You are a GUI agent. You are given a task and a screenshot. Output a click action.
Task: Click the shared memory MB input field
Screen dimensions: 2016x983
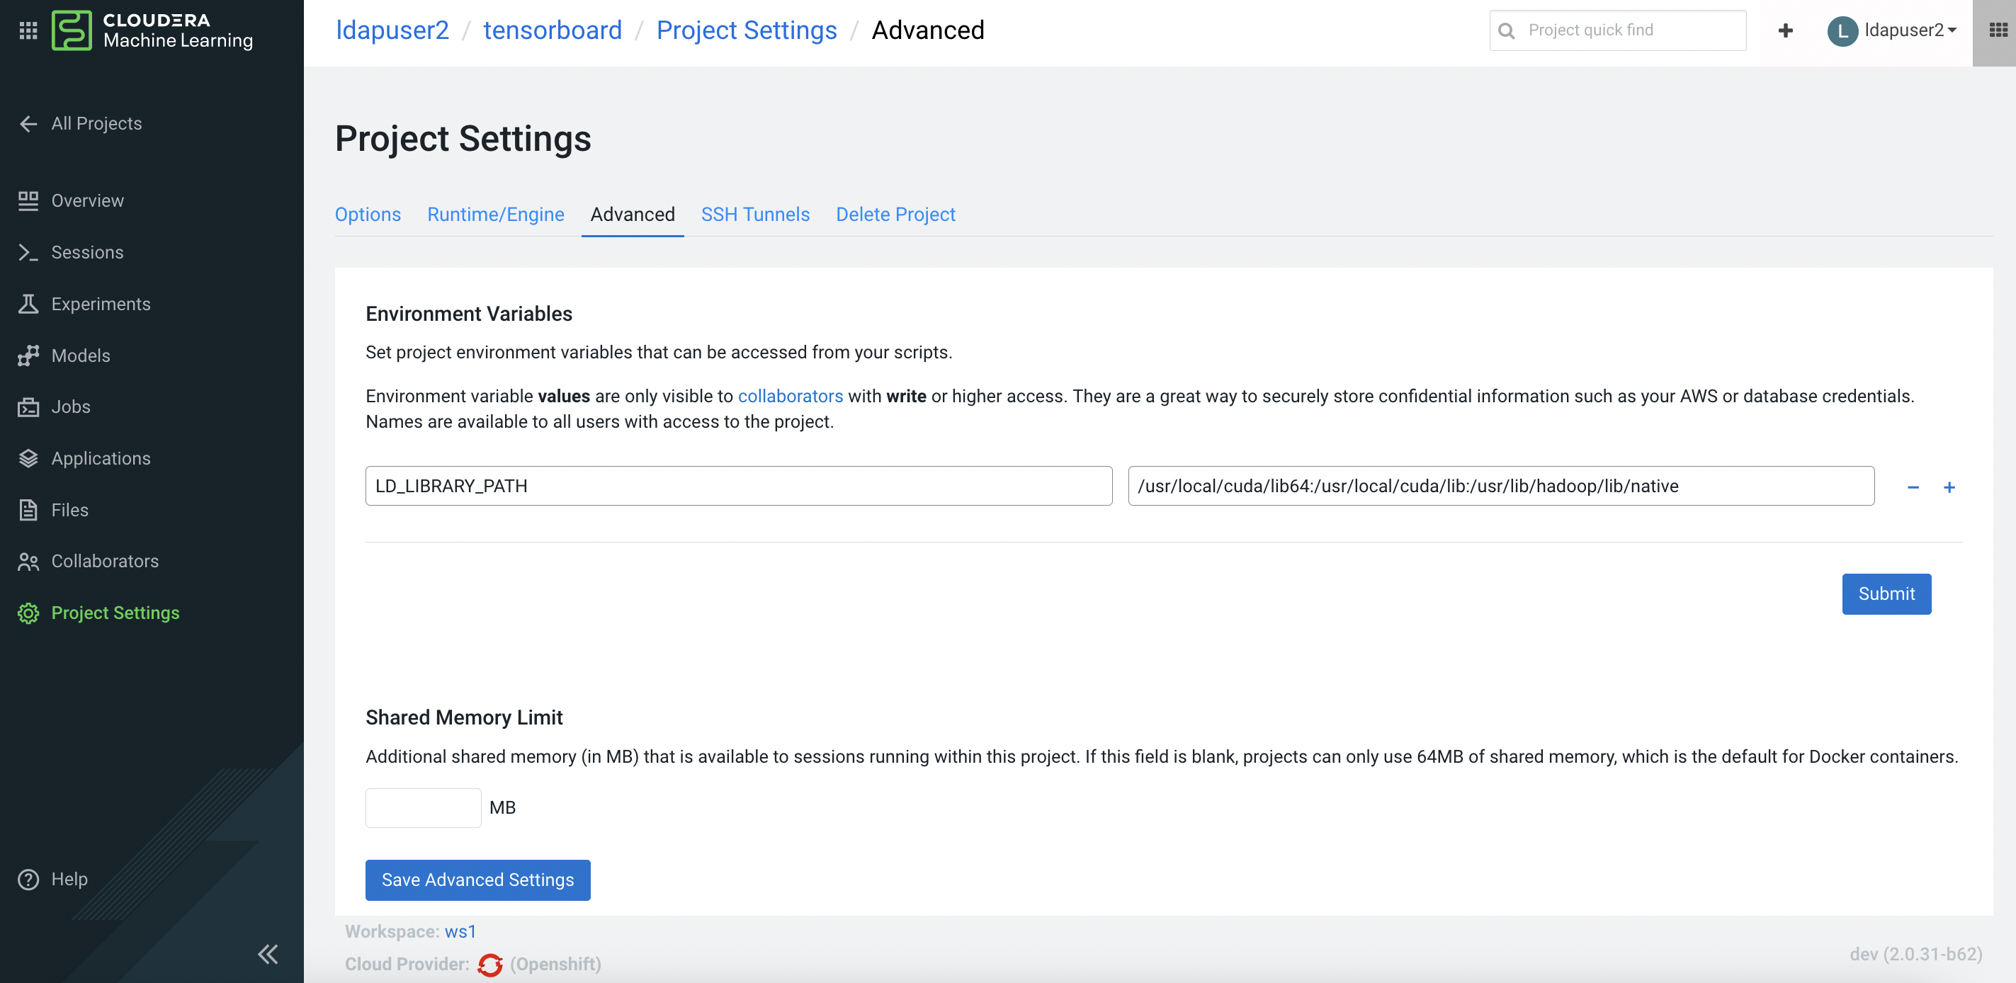(x=423, y=807)
